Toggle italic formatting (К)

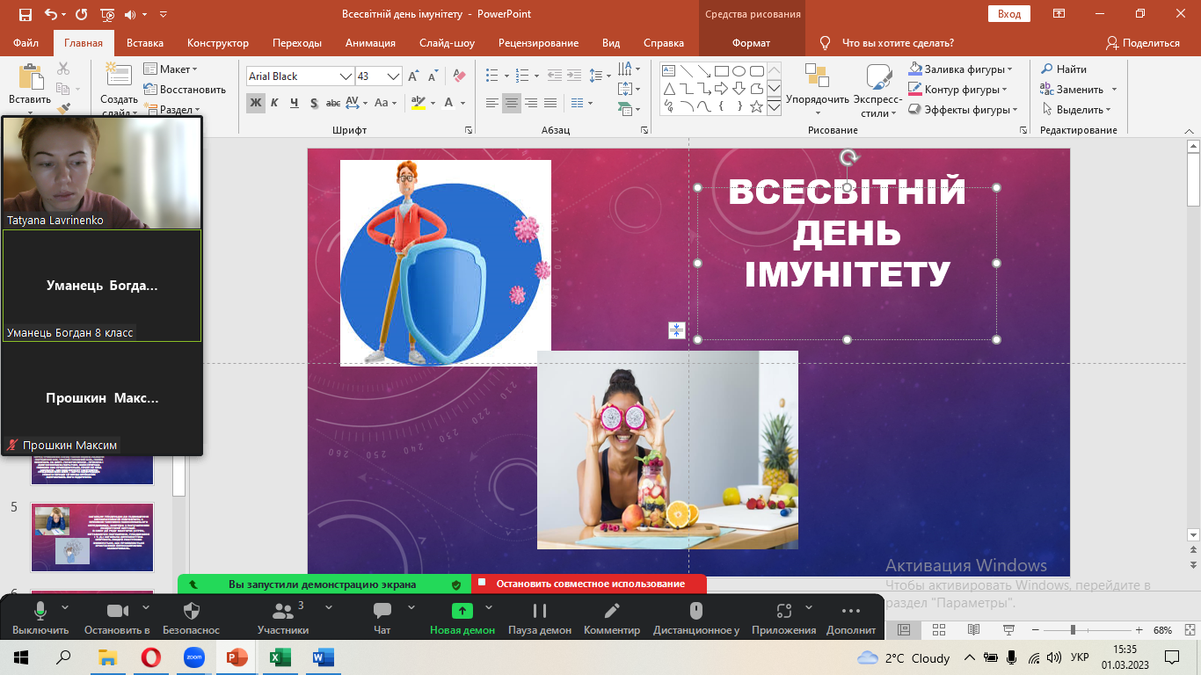pyautogui.click(x=274, y=103)
